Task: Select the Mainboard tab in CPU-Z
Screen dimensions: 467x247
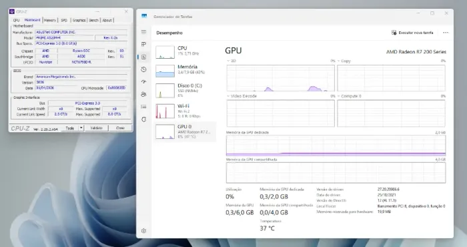Action: (32, 20)
